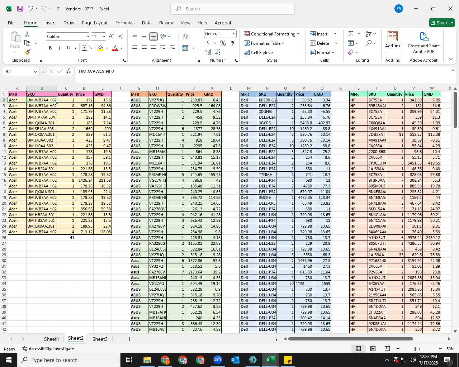The width and height of the screenshot is (459, 367).
Task: Switch to the Insert ribbon tab
Action: pyautogui.click(x=50, y=23)
